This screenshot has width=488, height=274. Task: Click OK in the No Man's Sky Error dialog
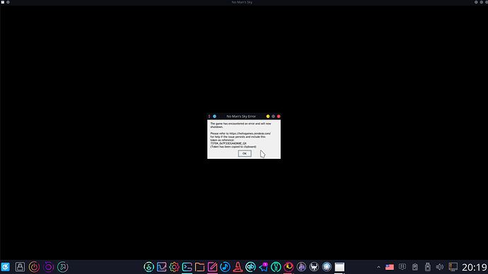coord(244,153)
